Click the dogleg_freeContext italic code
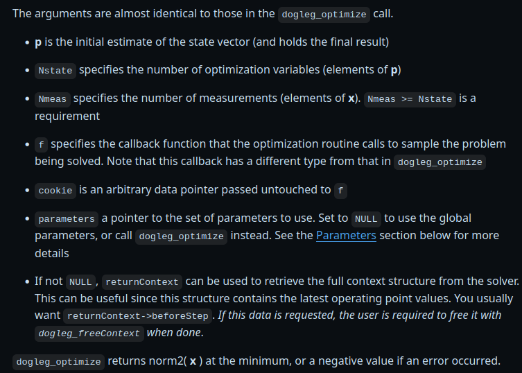This screenshot has height=373, width=522. tap(89, 333)
